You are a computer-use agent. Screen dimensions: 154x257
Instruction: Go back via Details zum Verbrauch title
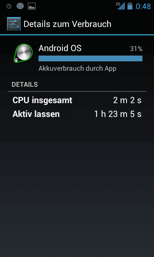(x=67, y=24)
